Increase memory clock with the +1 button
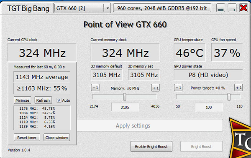 [156, 88]
